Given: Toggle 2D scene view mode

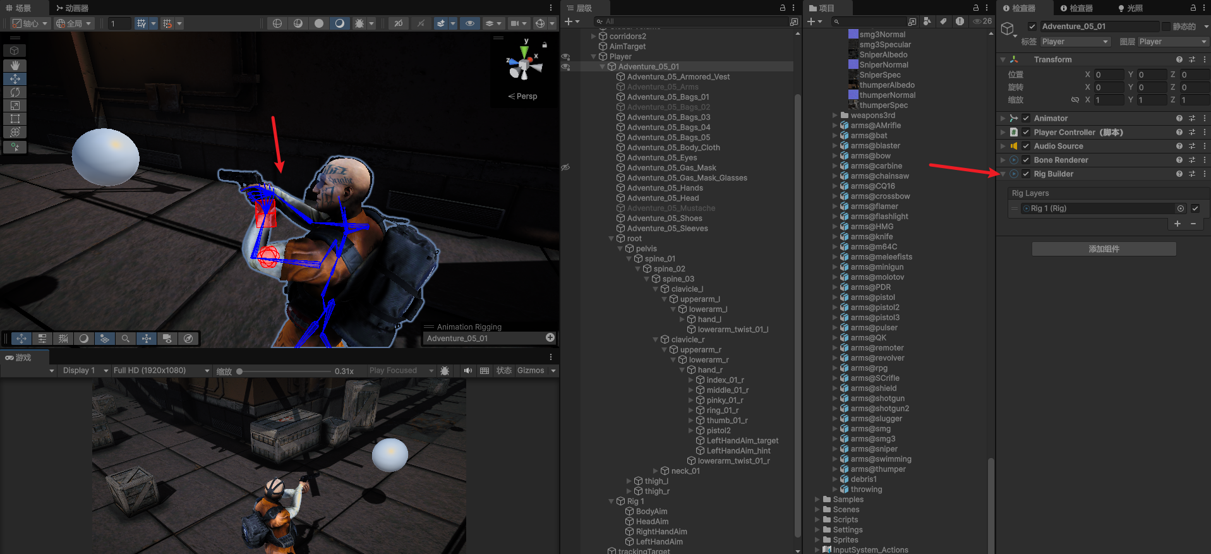Looking at the screenshot, I should click(x=398, y=23).
